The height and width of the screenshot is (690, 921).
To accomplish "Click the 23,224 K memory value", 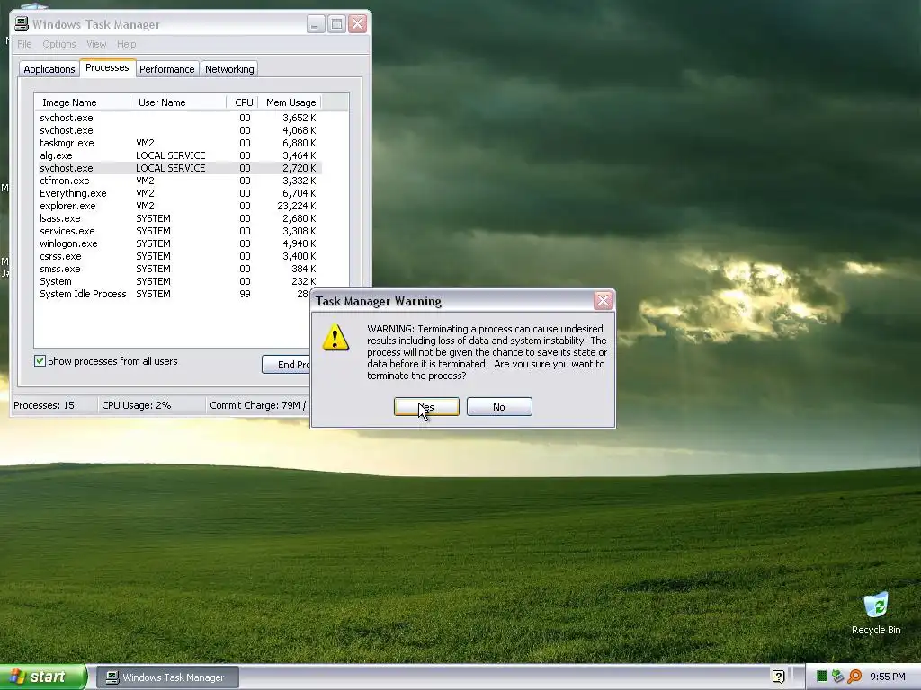I will pyautogui.click(x=297, y=206).
